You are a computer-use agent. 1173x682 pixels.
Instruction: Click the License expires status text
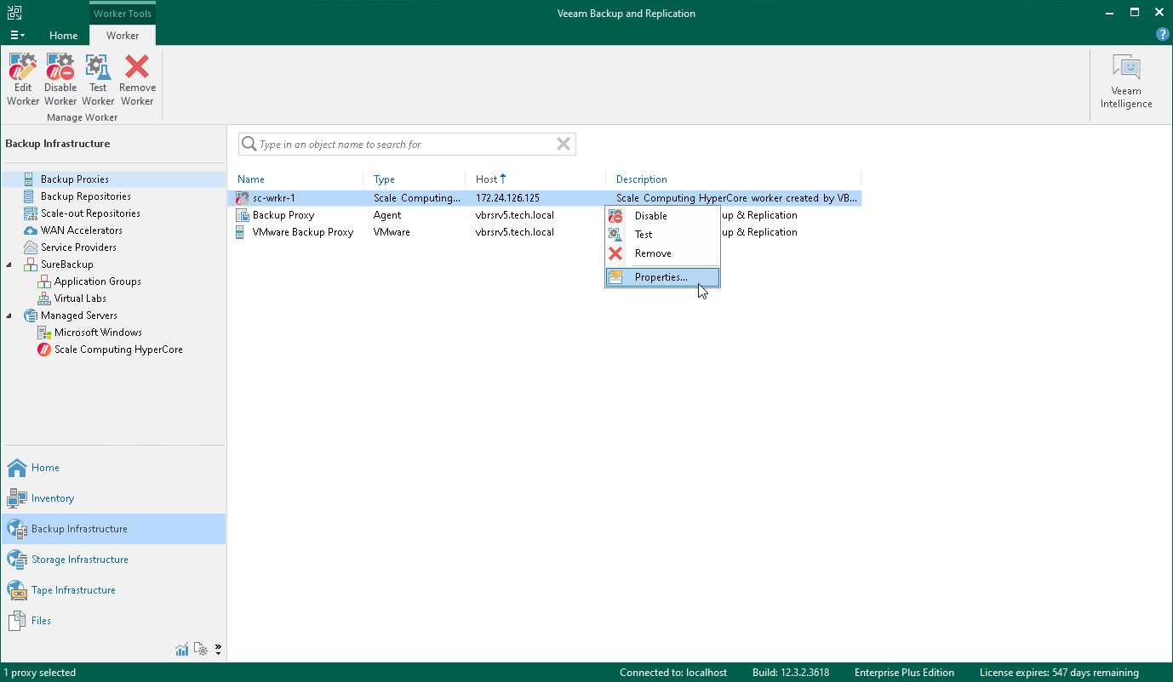click(x=1059, y=673)
